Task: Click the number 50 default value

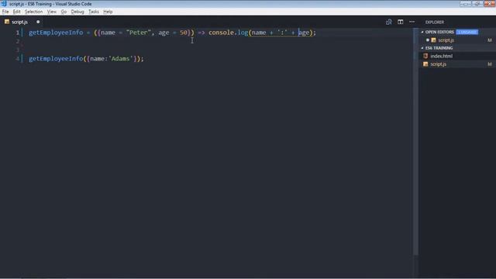Action: (x=184, y=33)
